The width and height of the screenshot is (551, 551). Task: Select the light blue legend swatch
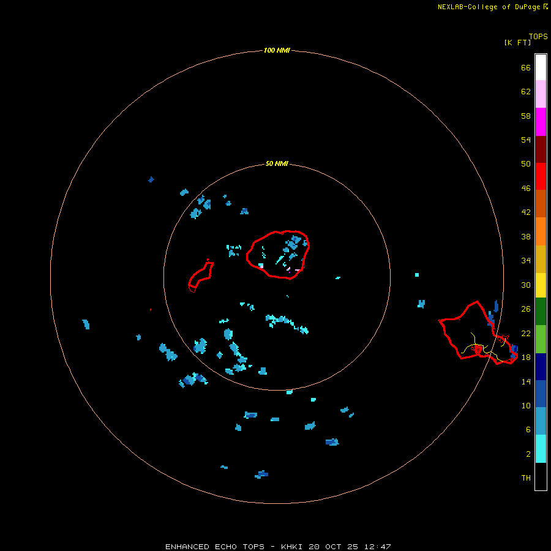click(x=541, y=421)
